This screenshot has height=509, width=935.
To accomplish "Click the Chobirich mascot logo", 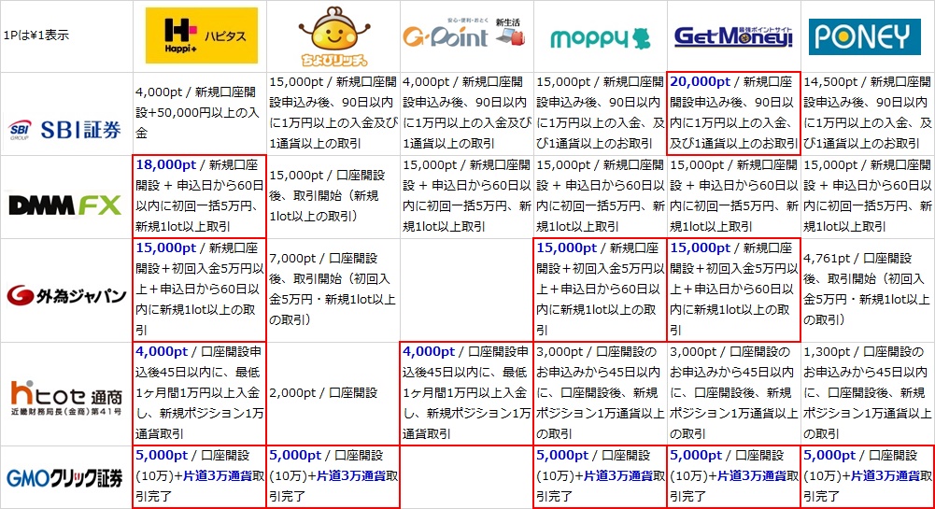I will (x=334, y=35).
